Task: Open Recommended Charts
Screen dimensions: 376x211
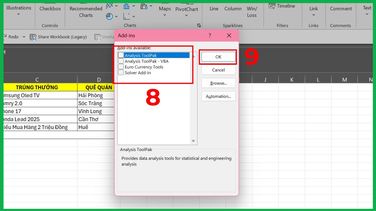Action: click(x=86, y=12)
